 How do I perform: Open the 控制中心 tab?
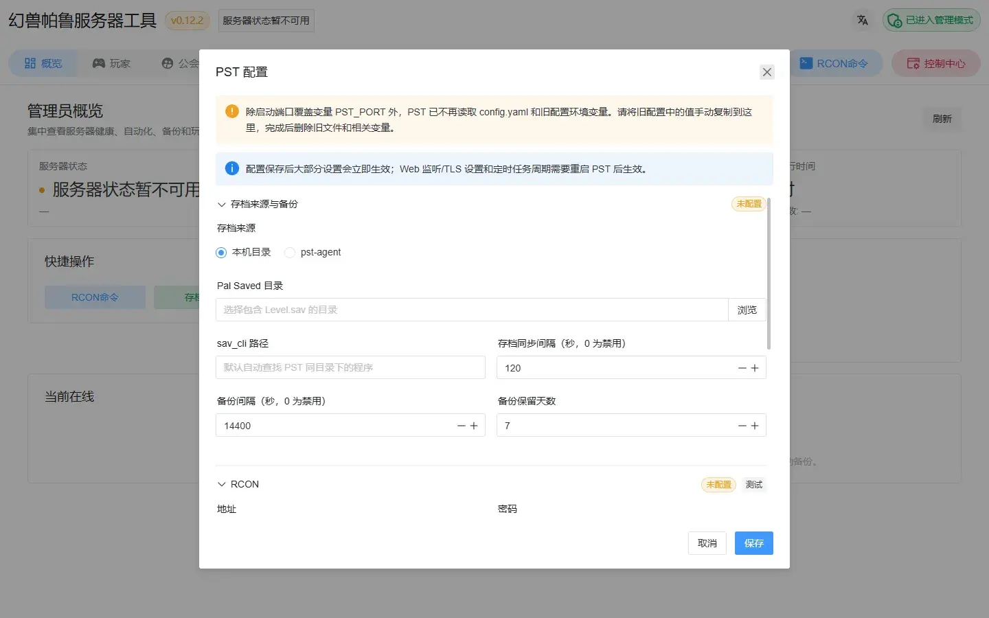tap(936, 63)
